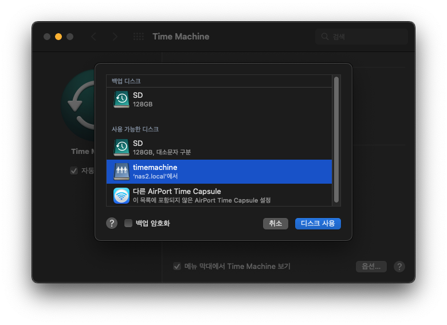Screen dimensions: 447x325
Task: Select the SD 128GB backup disk row
Action: pyautogui.click(x=219, y=100)
